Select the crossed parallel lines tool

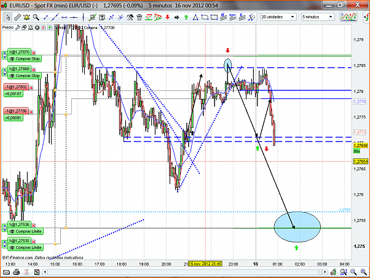point(252,17)
